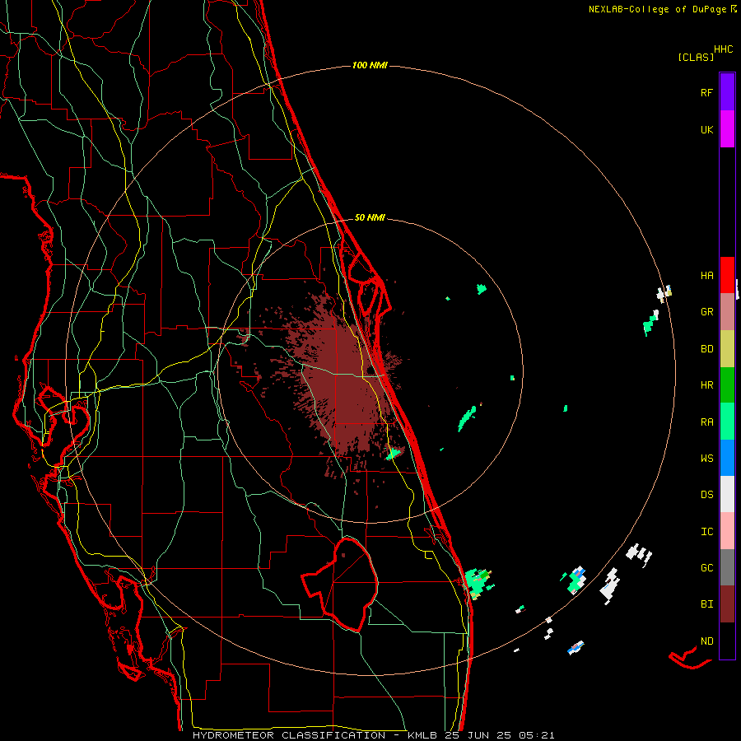741x741 pixels.
Task: Click the UK legend label
Action: [706, 129]
